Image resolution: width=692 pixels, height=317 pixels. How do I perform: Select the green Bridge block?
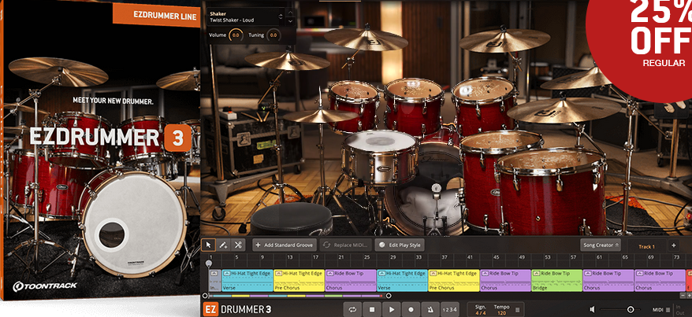[x=557, y=281]
